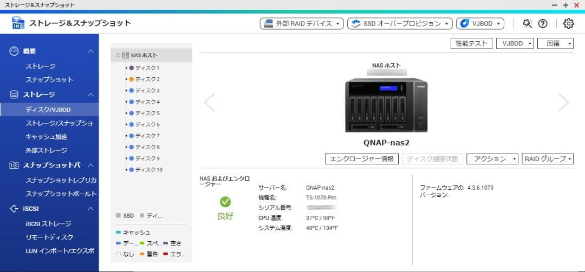The image size is (585, 272).
Task: Select ディスク 6 in the tree
Action: (147, 124)
